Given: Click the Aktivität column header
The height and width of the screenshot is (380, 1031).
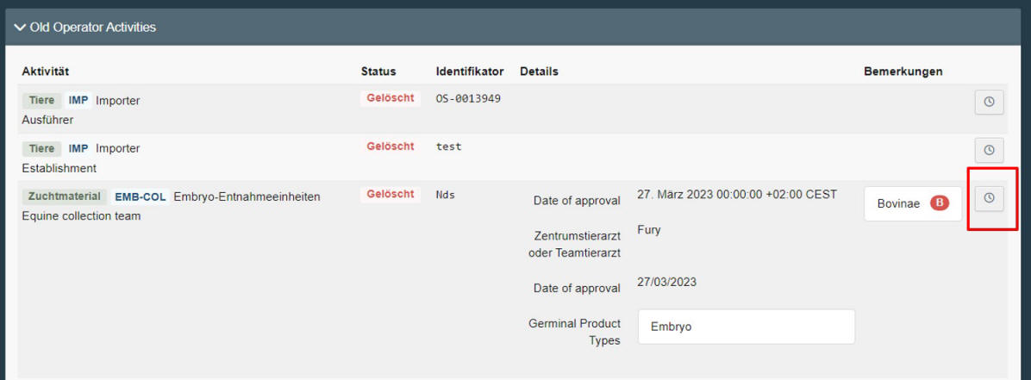Looking at the screenshot, I should pyautogui.click(x=46, y=71).
